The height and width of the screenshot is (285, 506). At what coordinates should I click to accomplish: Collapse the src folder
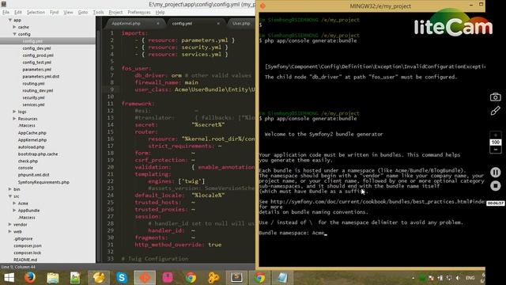(x=10, y=196)
